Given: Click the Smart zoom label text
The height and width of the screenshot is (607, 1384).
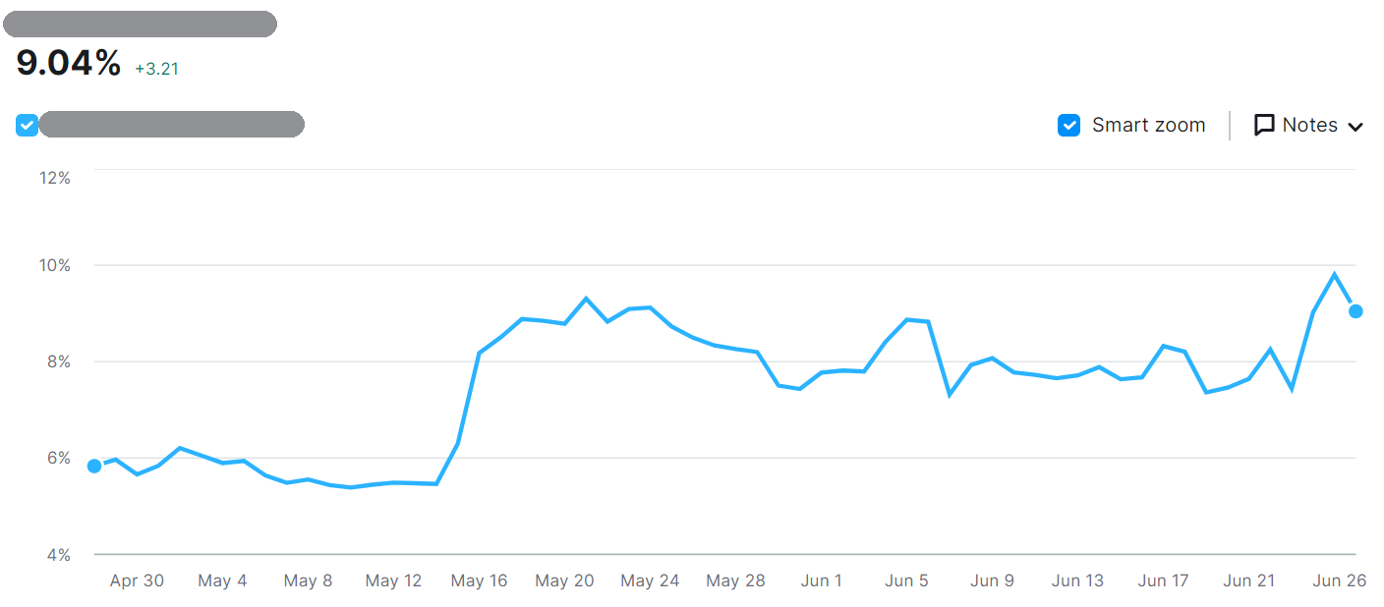Looking at the screenshot, I should tap(1148, 126).
